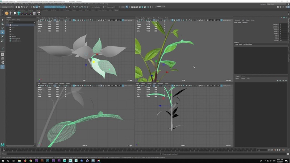This screenshot has height=163, width=290.
Task: Click Shading menu in top-left viewport
Action: 44,17
